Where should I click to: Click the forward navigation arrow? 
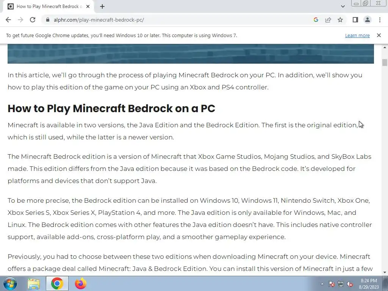[20, 20]
